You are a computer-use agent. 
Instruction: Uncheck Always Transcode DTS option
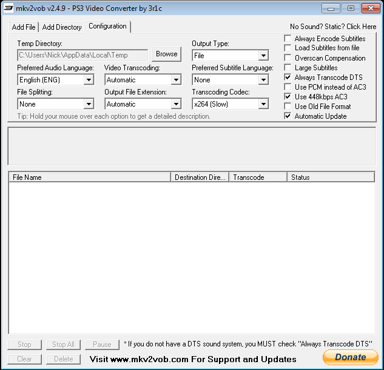pyautogui.click(x=288, y=78)
